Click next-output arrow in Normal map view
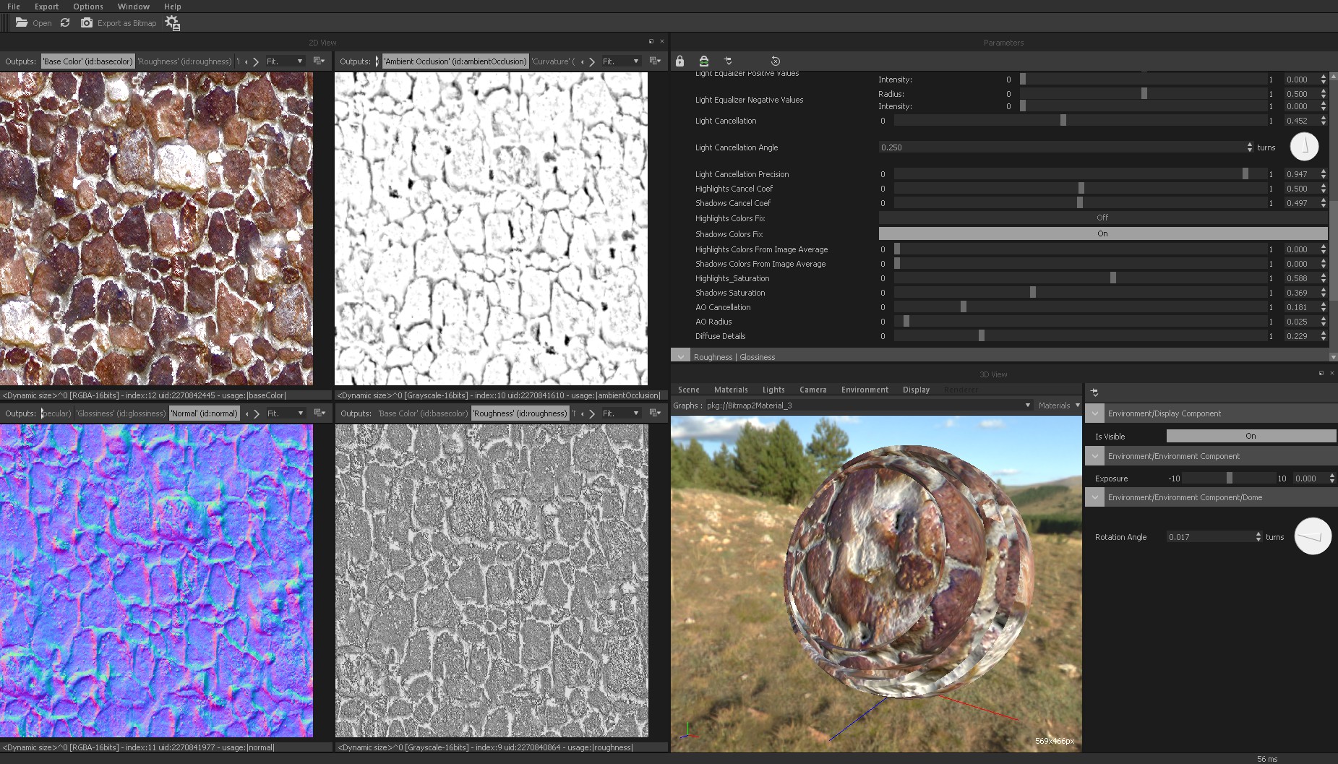Image resolution: width=1338 pixels, height=764 pixels. pyautogui.click(x=257, y=413)
